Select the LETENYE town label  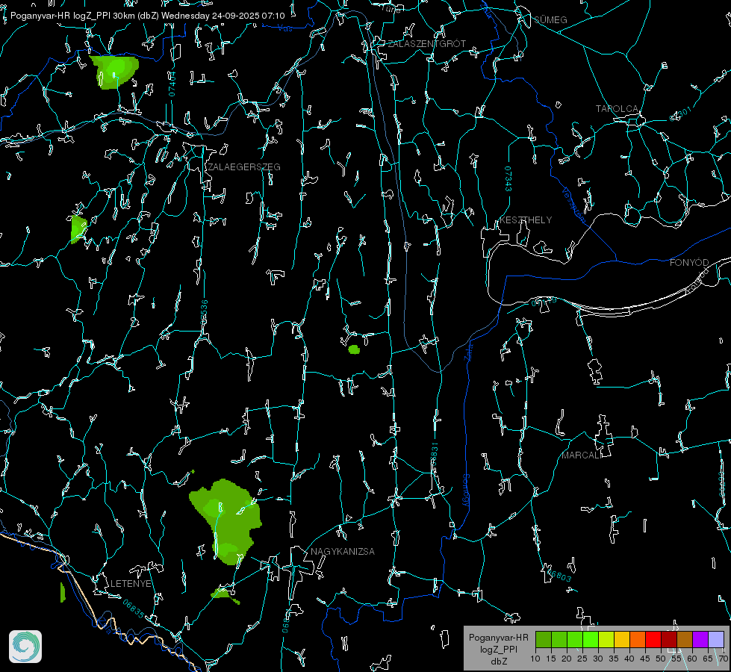[x=131, y=583]
